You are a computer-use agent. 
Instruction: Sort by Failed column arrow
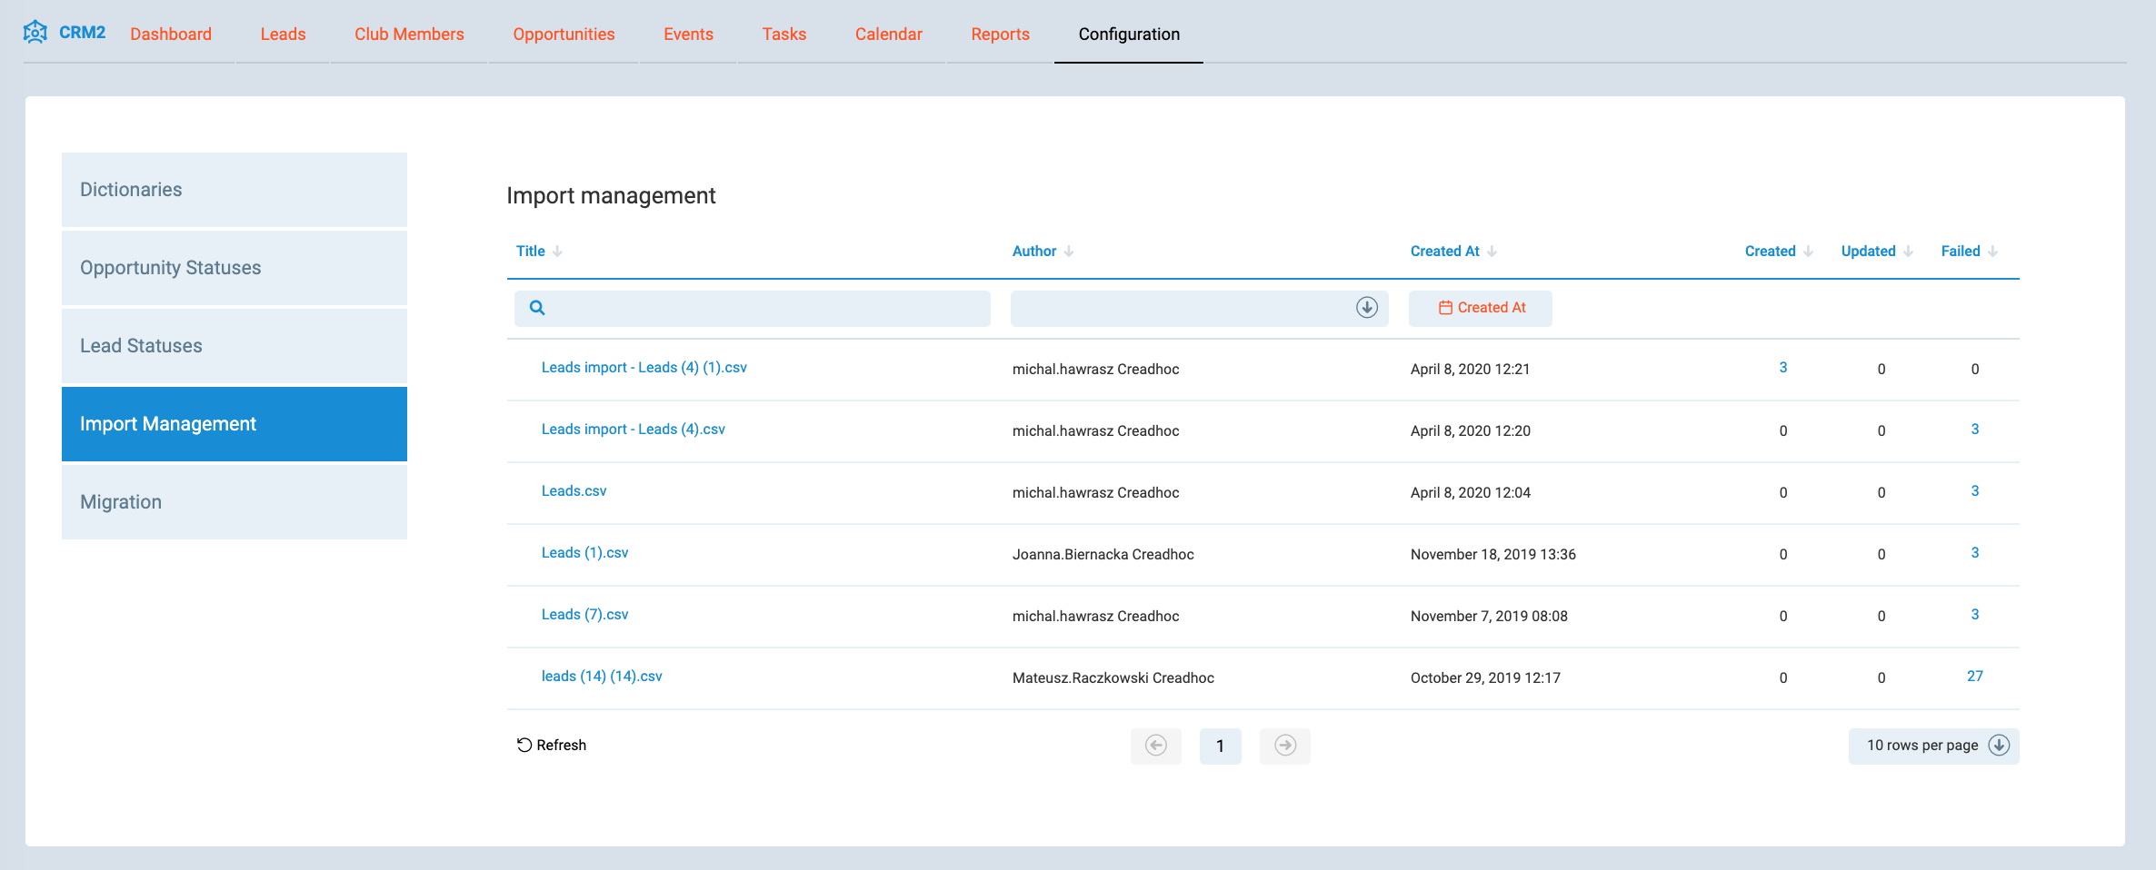point(1992,252)
